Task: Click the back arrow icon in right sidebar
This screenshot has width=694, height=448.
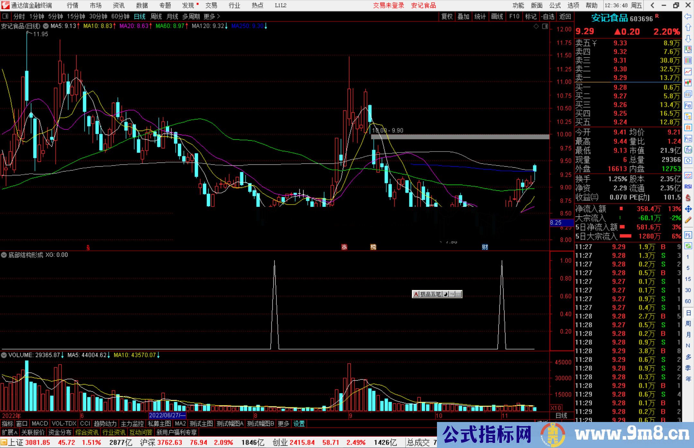Action: point(688,16)
